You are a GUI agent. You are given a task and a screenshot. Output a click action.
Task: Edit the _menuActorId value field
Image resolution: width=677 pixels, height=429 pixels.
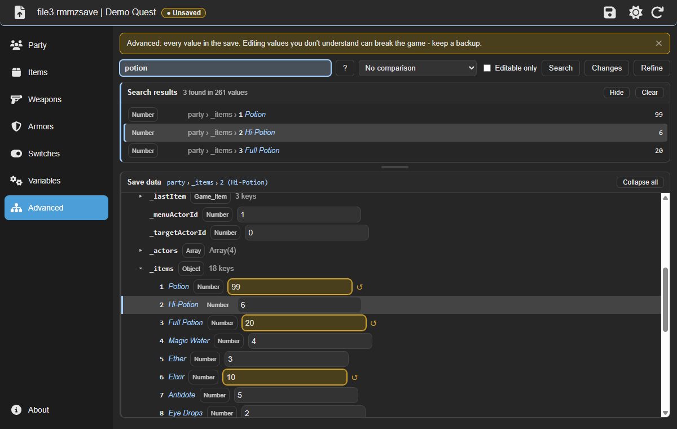[x=298, y=214]
